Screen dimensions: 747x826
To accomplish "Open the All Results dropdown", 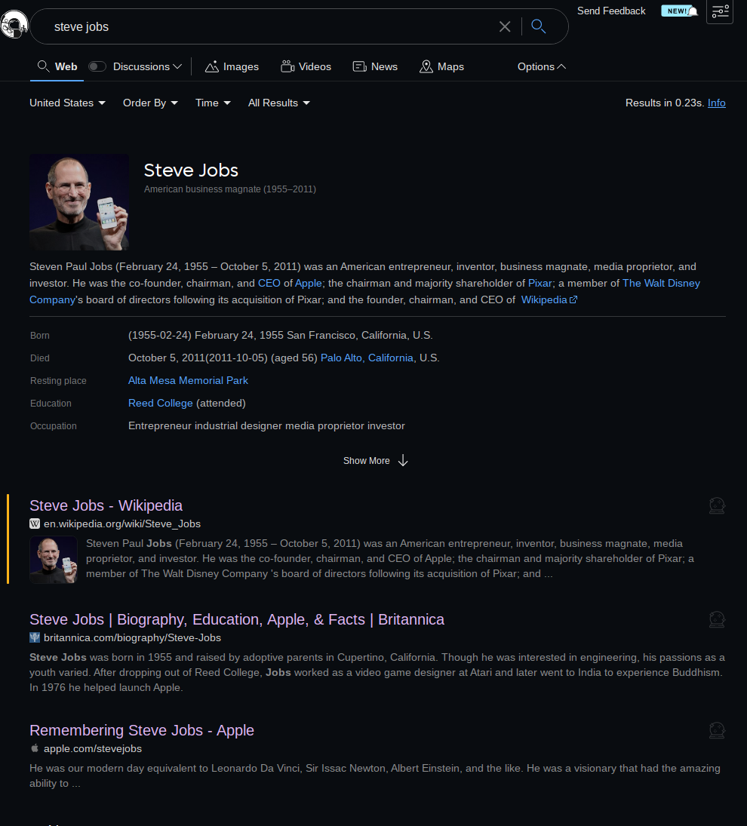I will coord(278,103).
